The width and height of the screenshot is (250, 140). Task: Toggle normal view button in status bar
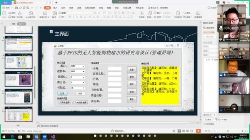coord(179,131)
